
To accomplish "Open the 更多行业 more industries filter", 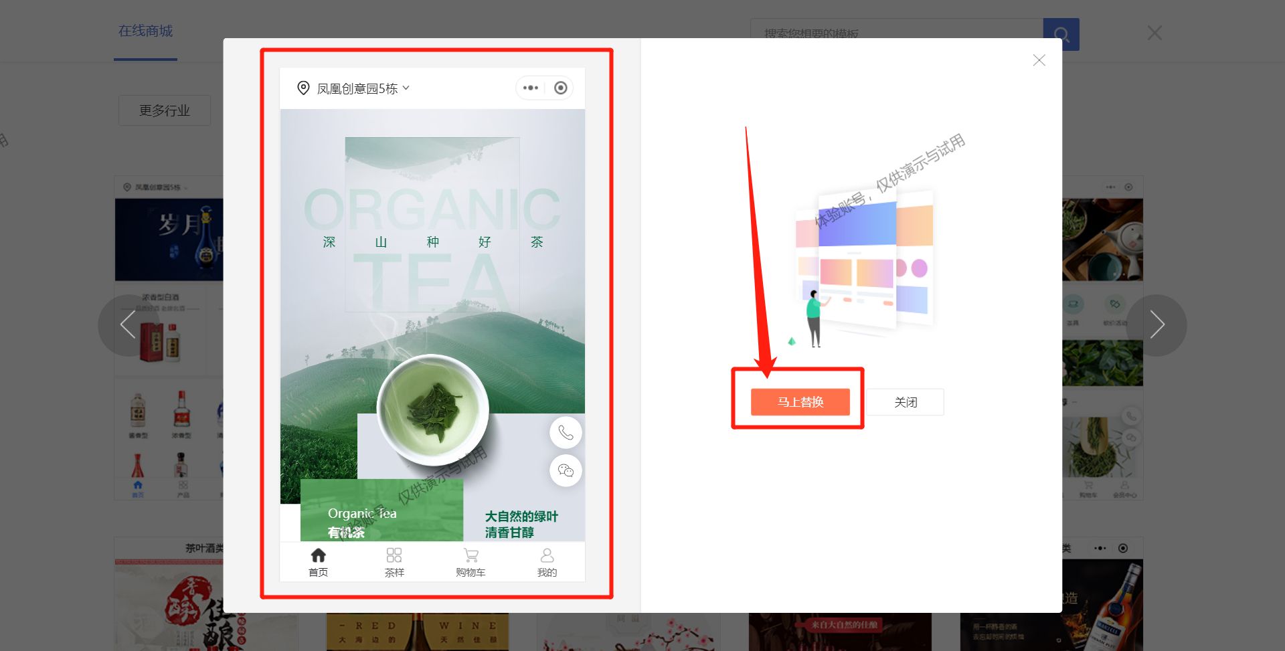I will point(164,110).
